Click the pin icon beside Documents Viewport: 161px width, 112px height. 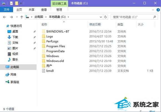click(x=34, y=43)
